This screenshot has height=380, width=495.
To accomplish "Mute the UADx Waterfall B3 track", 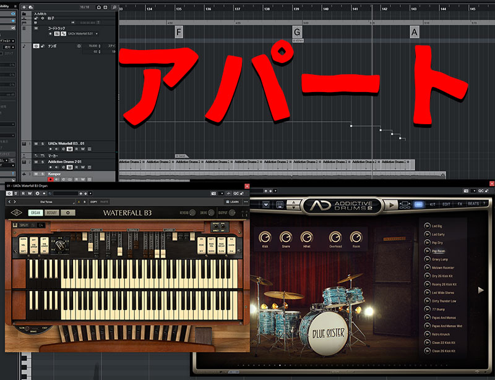I will (x=35, y=143).
